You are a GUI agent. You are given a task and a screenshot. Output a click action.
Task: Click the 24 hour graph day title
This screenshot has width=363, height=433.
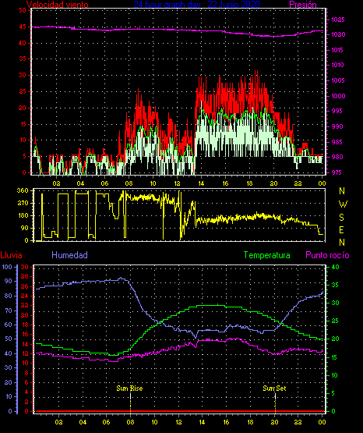(196, 4)
